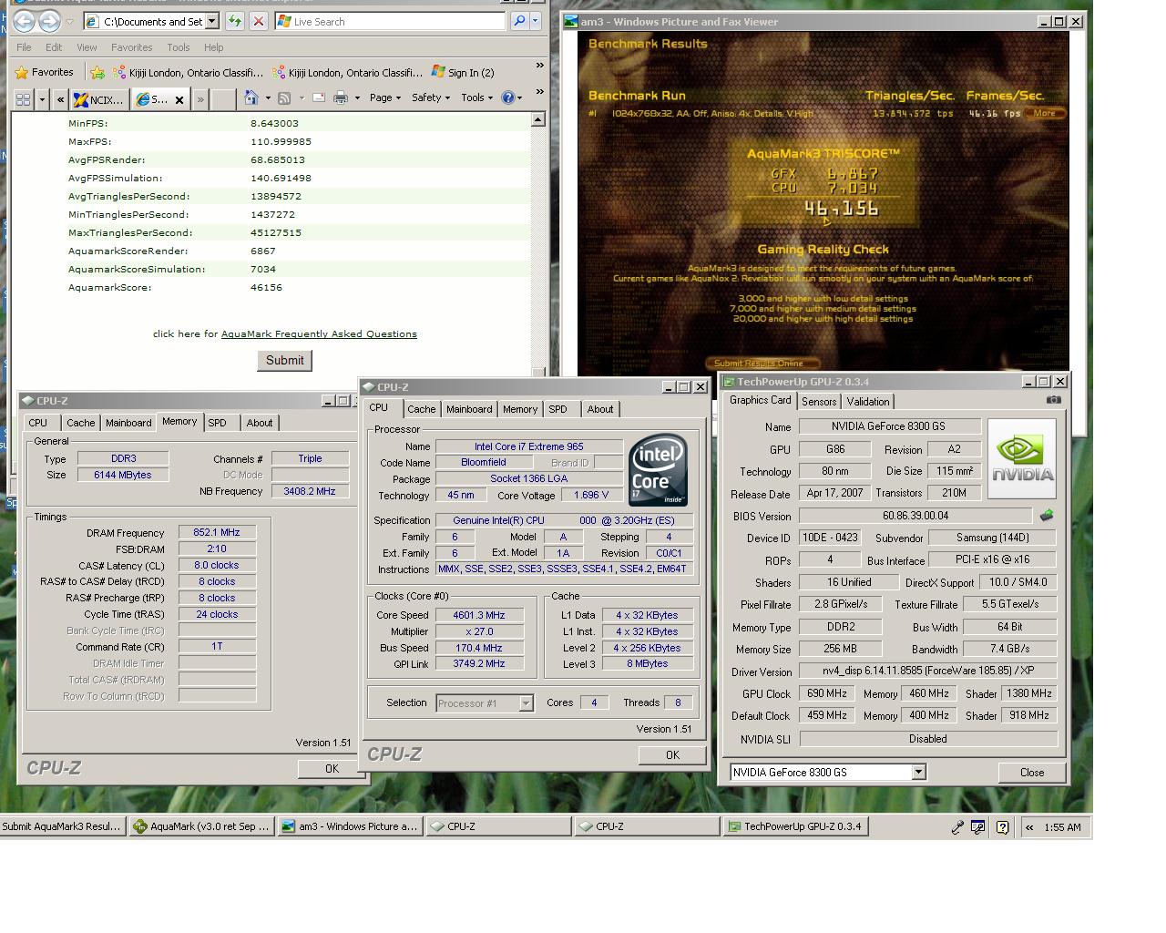The width and height of the screenshot is (1166, 933).
Task: Click the AquamarkScore value 46156
Action: pyautogui.click(x=266, y=287)
